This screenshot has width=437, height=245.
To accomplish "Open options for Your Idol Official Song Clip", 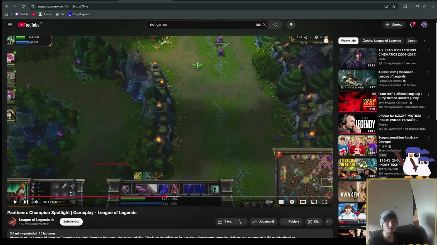I will coord(428,95).
